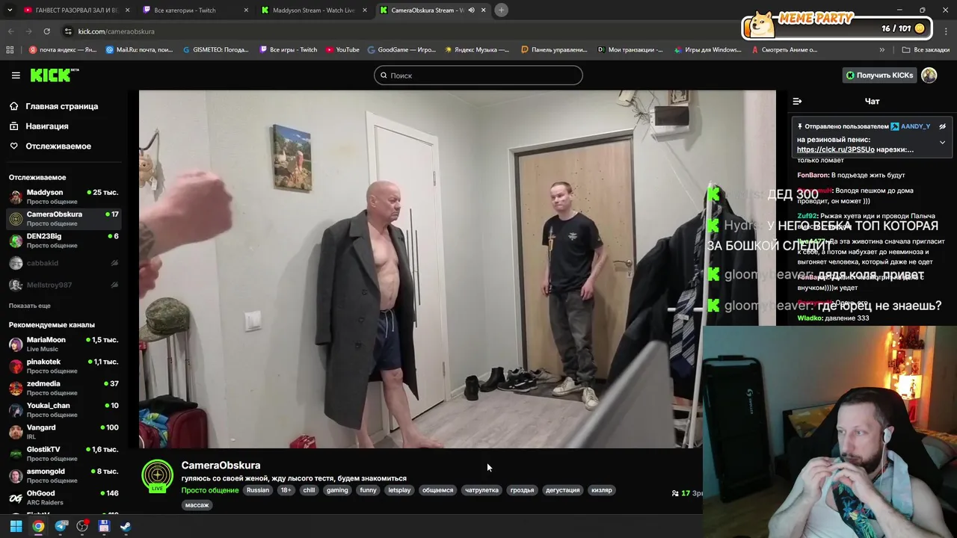957x538 pixels.
Task: Open the bookmarks apps grid icon
Action: point(10,50)
